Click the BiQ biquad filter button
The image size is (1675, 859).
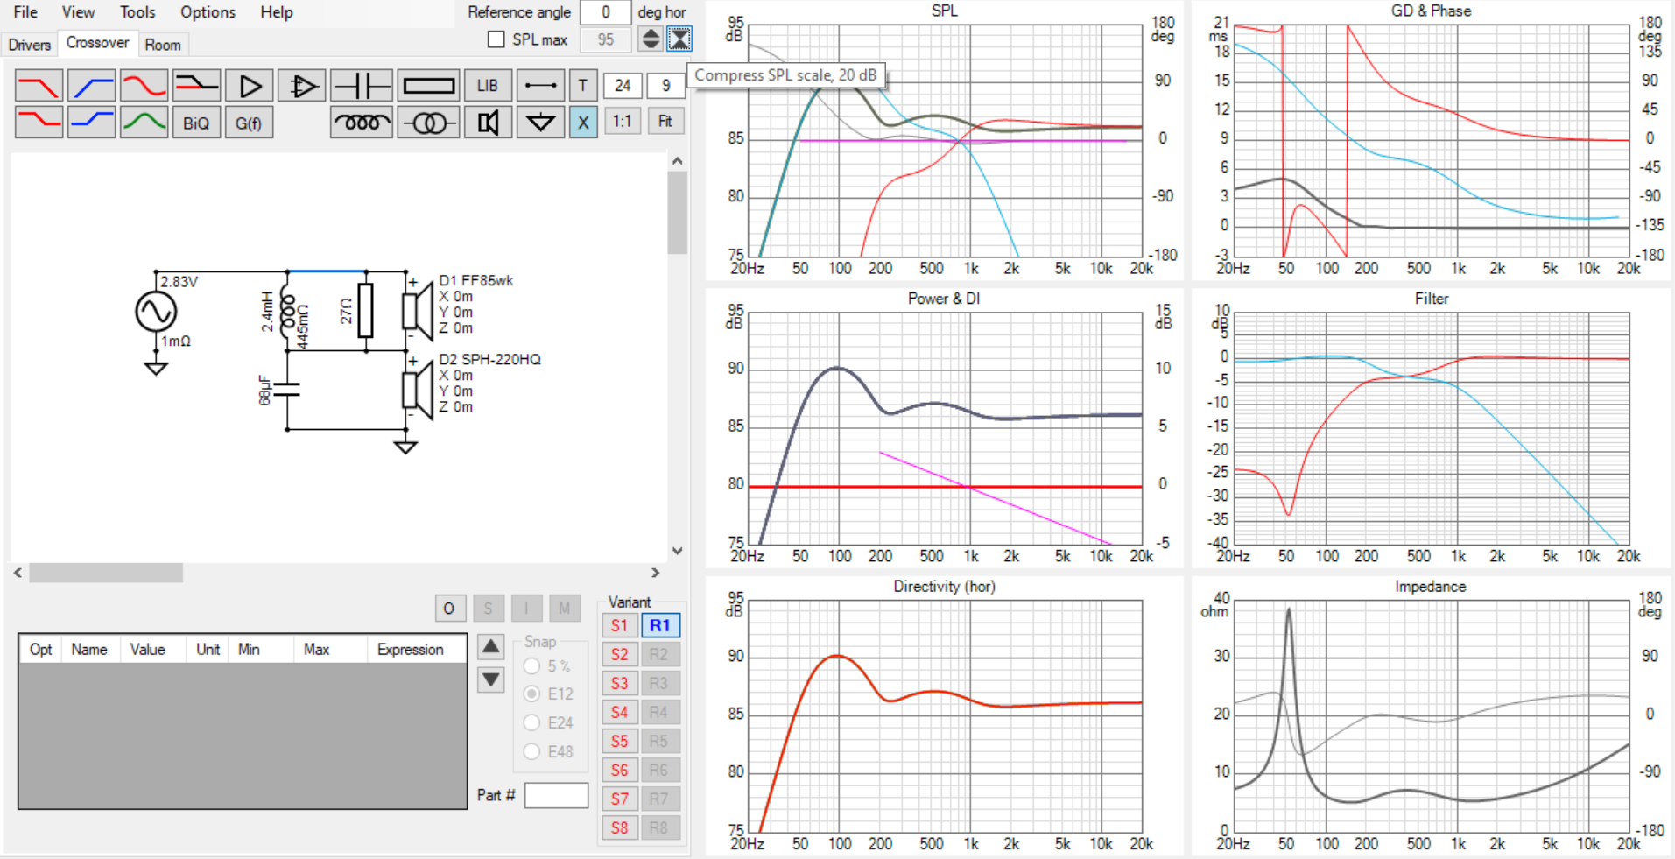click(x=197, y=123)
